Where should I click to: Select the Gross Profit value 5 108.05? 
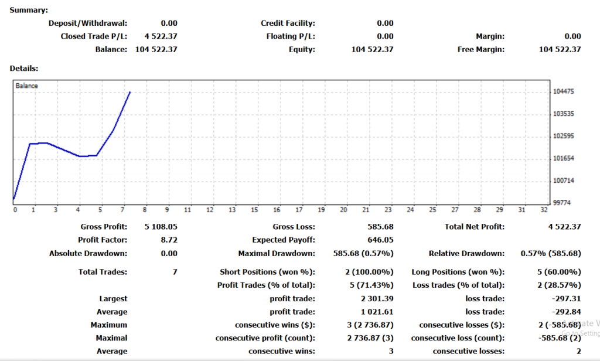click(x=161, y=227)
